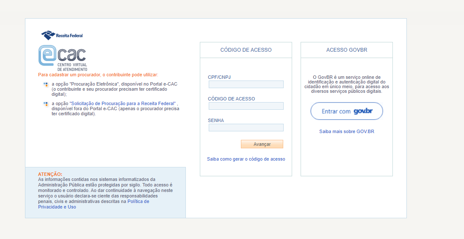Image resolution: width=464 pixels, height=239 pixels.
Task: Click Entrar com gov.br button
Action: pos(347,111)
